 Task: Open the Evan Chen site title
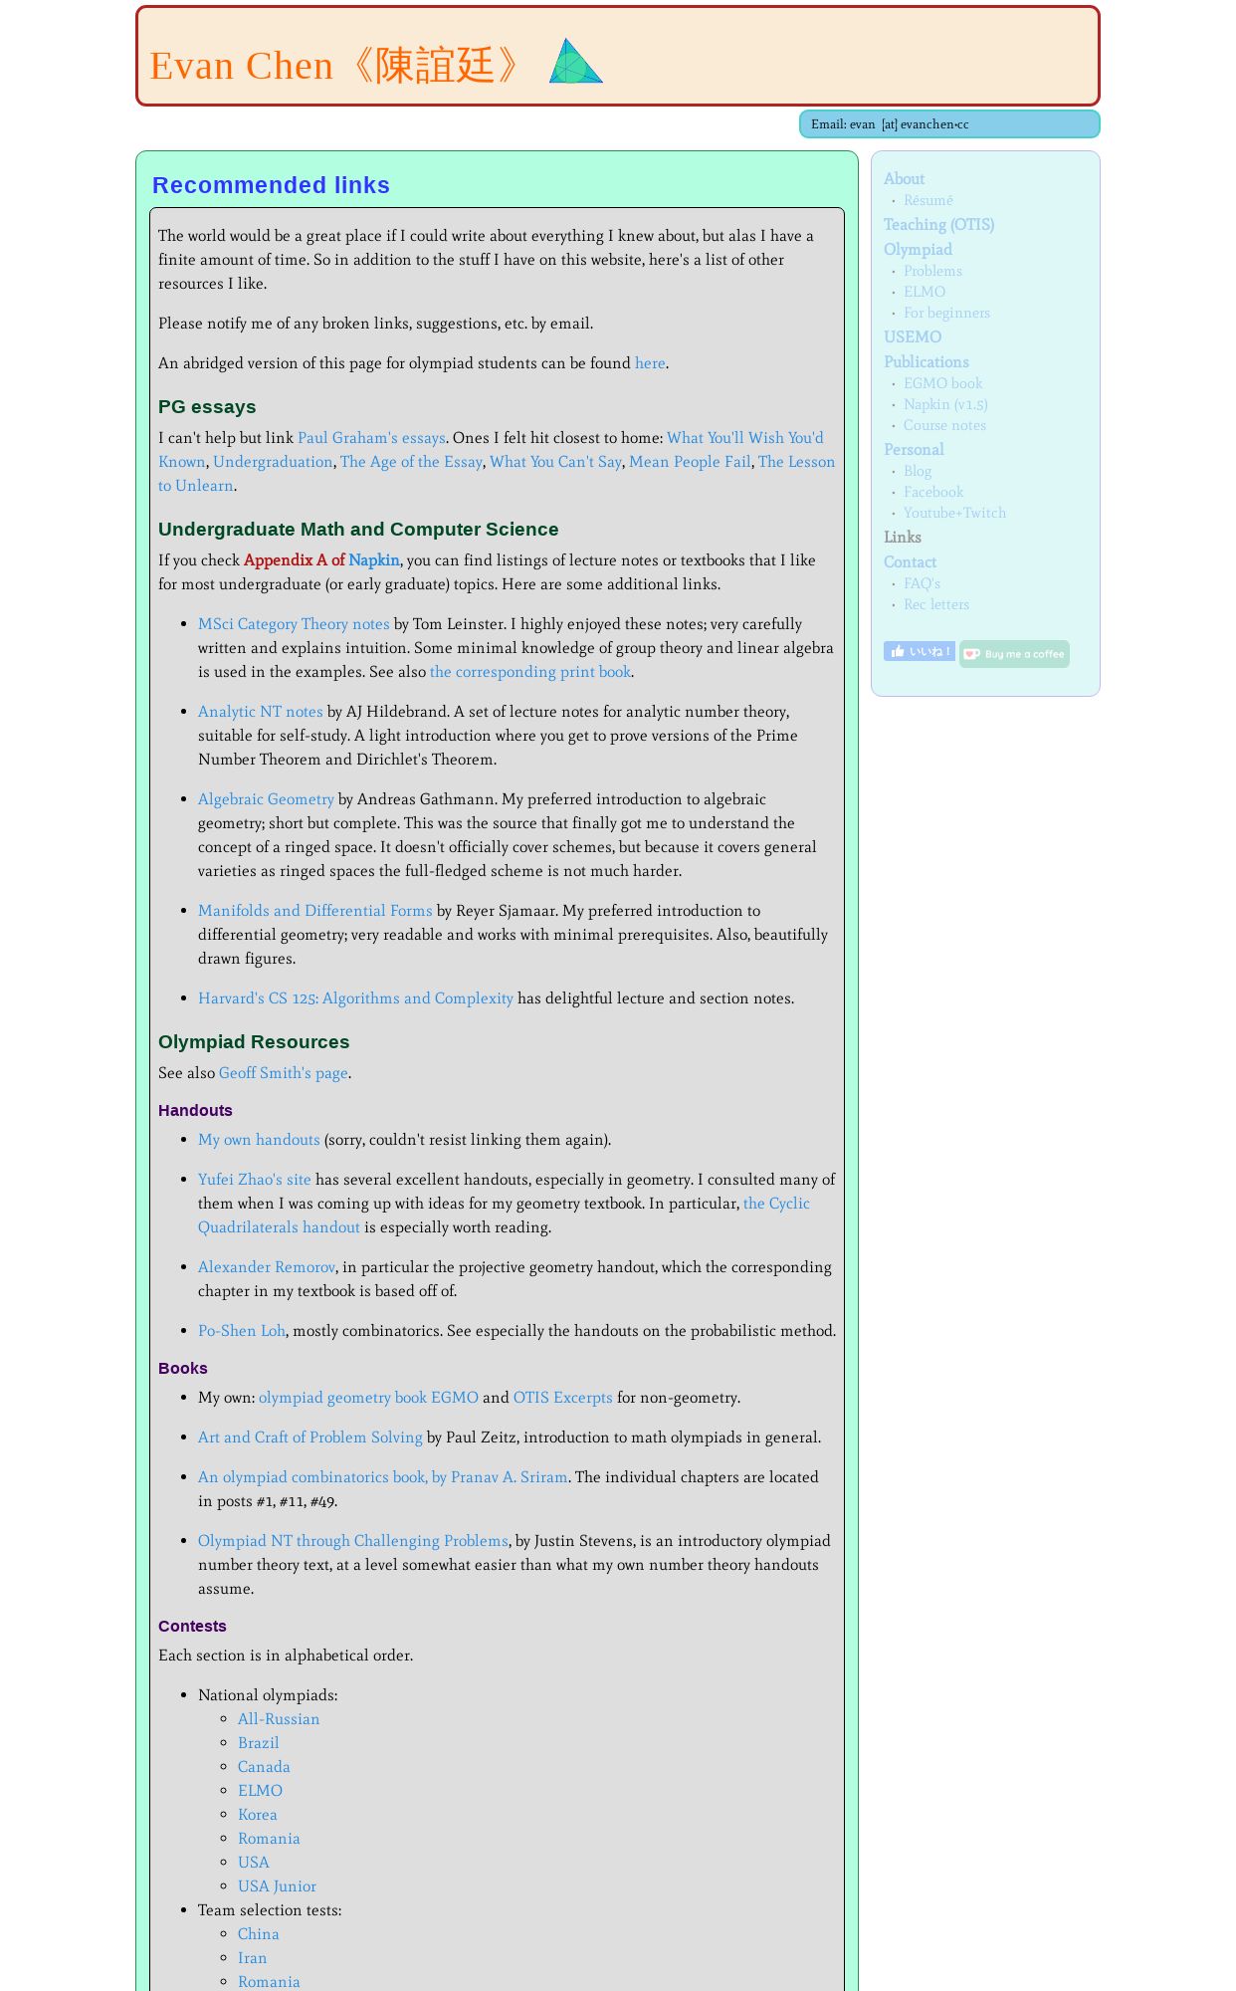point(338,65)
